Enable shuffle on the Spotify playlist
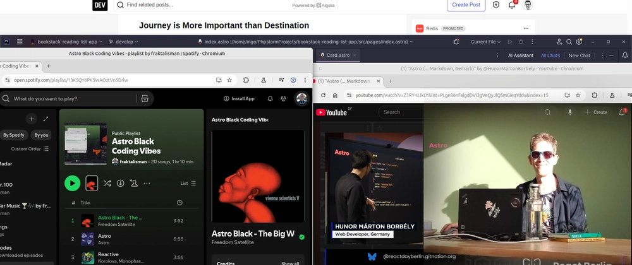The width and height of the screenshot is (632, 265). pyautogui.click(x=107, y=184)
